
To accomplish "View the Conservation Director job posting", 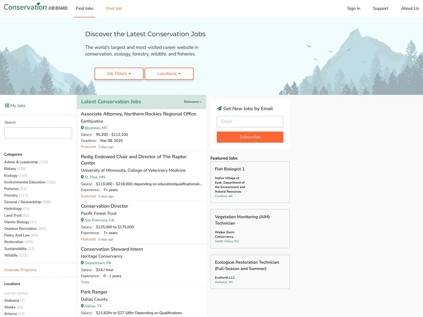I will (x=104, y=206).
